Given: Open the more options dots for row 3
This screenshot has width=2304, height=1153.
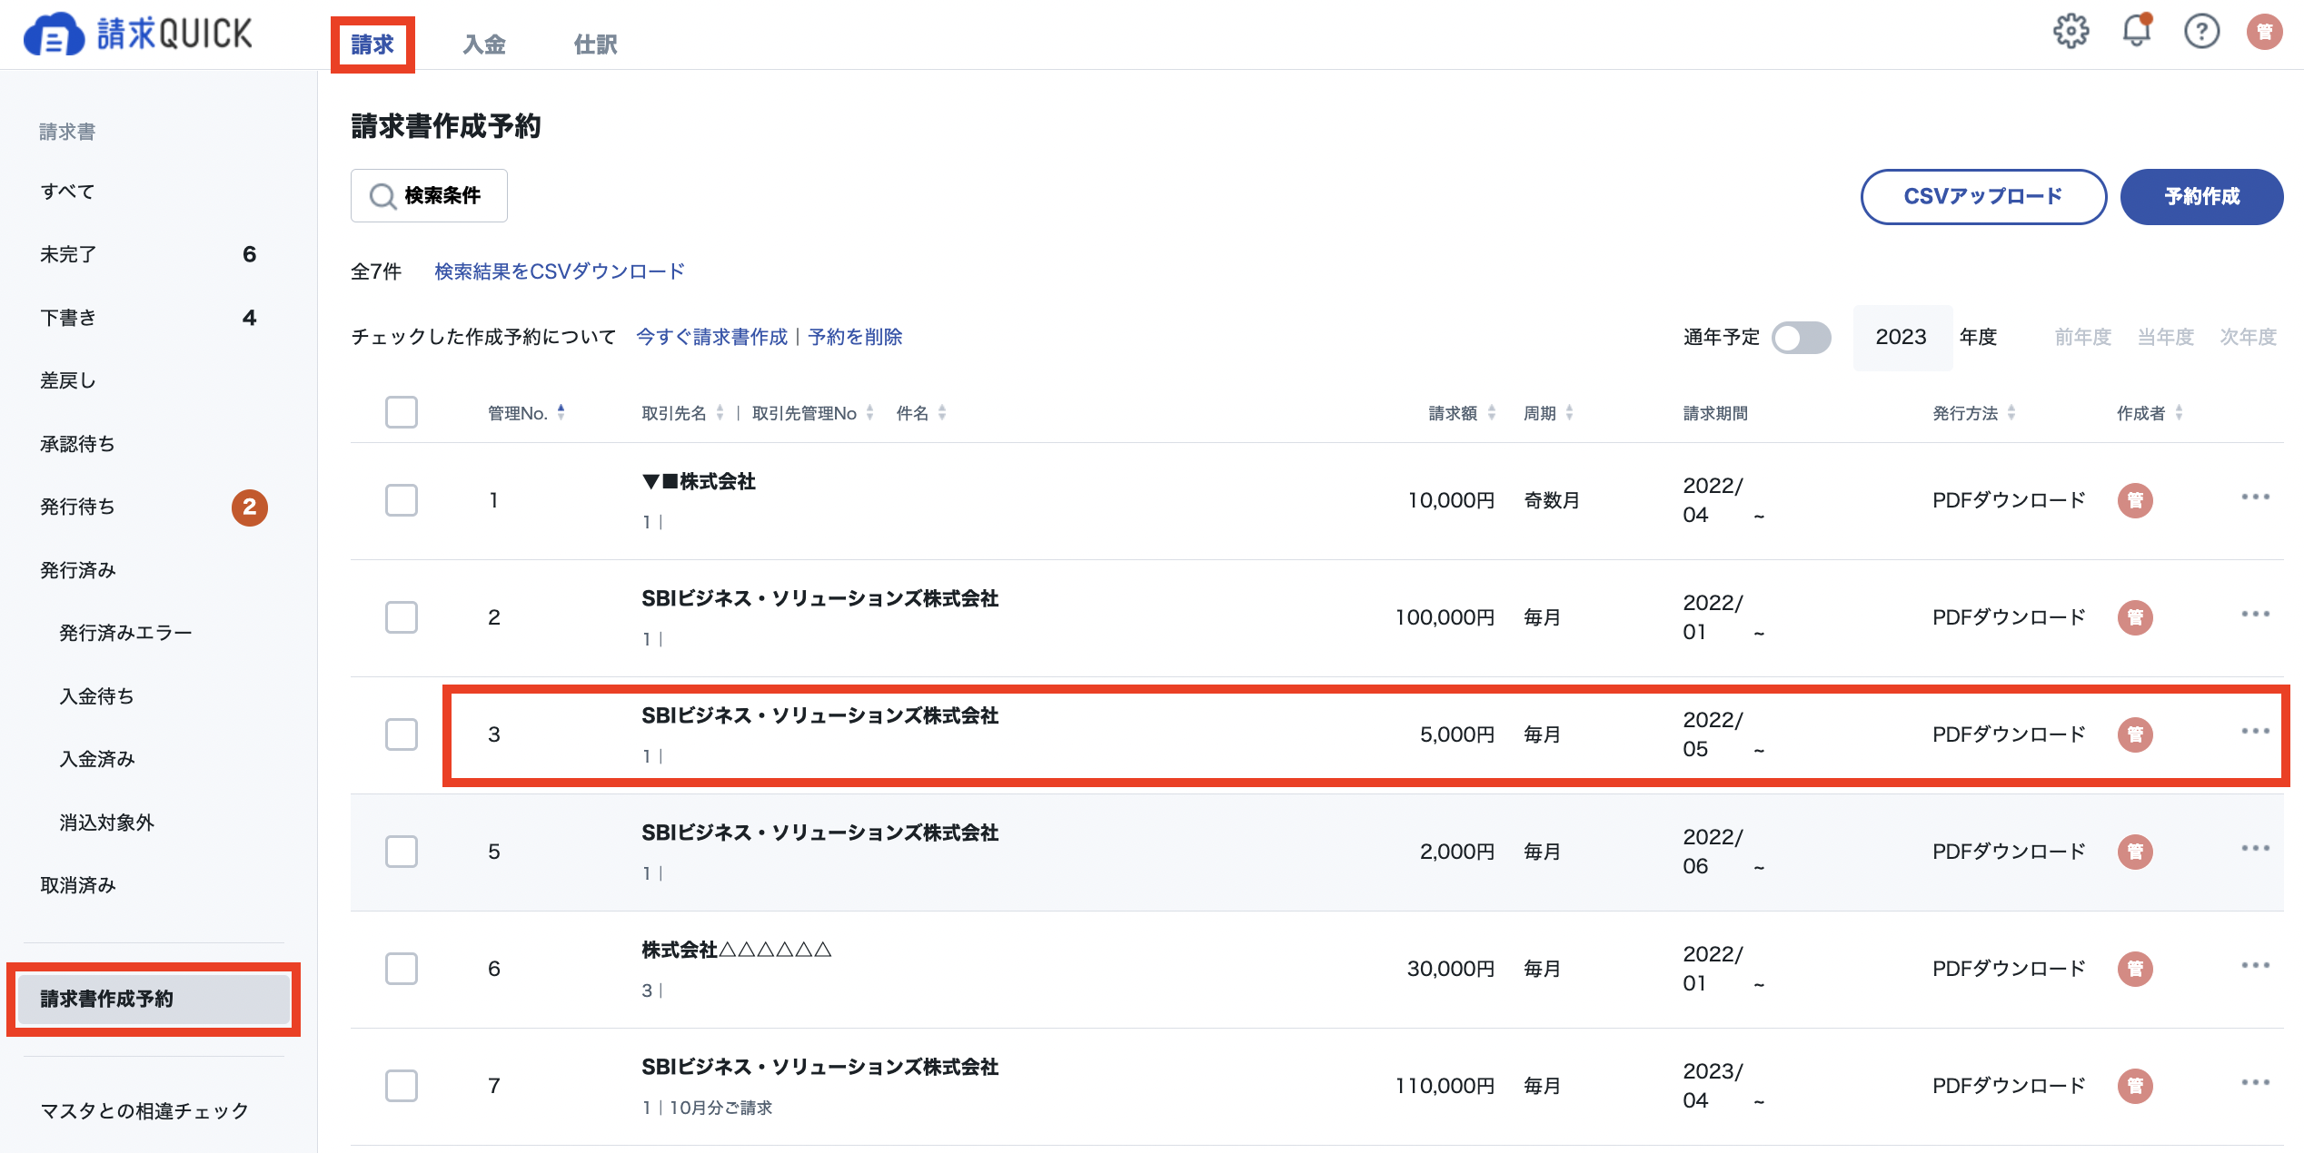Looking at the screenshot, I should tap(2255, 731).
